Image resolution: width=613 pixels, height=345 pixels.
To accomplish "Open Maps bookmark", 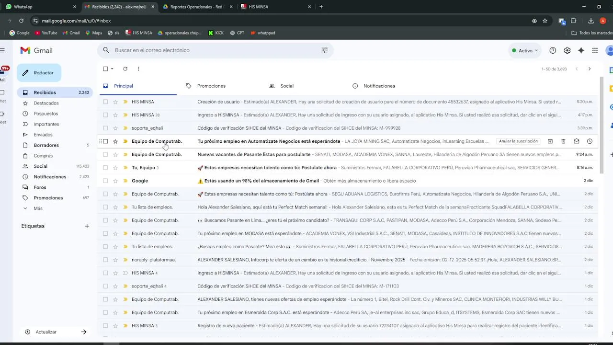I will pyautogui.click(x=94, y=33).
